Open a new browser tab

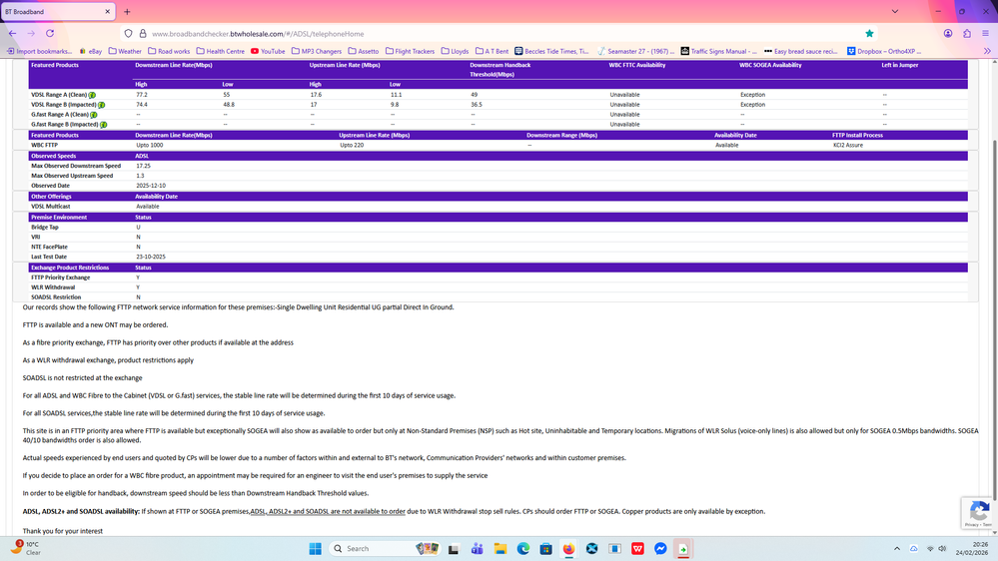(x=127, y=11)
